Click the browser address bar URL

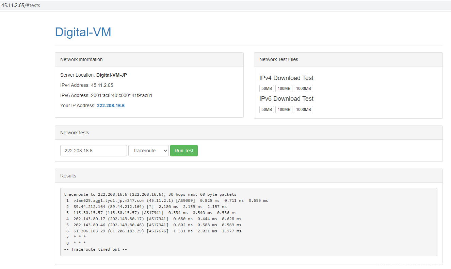(21, 5)
